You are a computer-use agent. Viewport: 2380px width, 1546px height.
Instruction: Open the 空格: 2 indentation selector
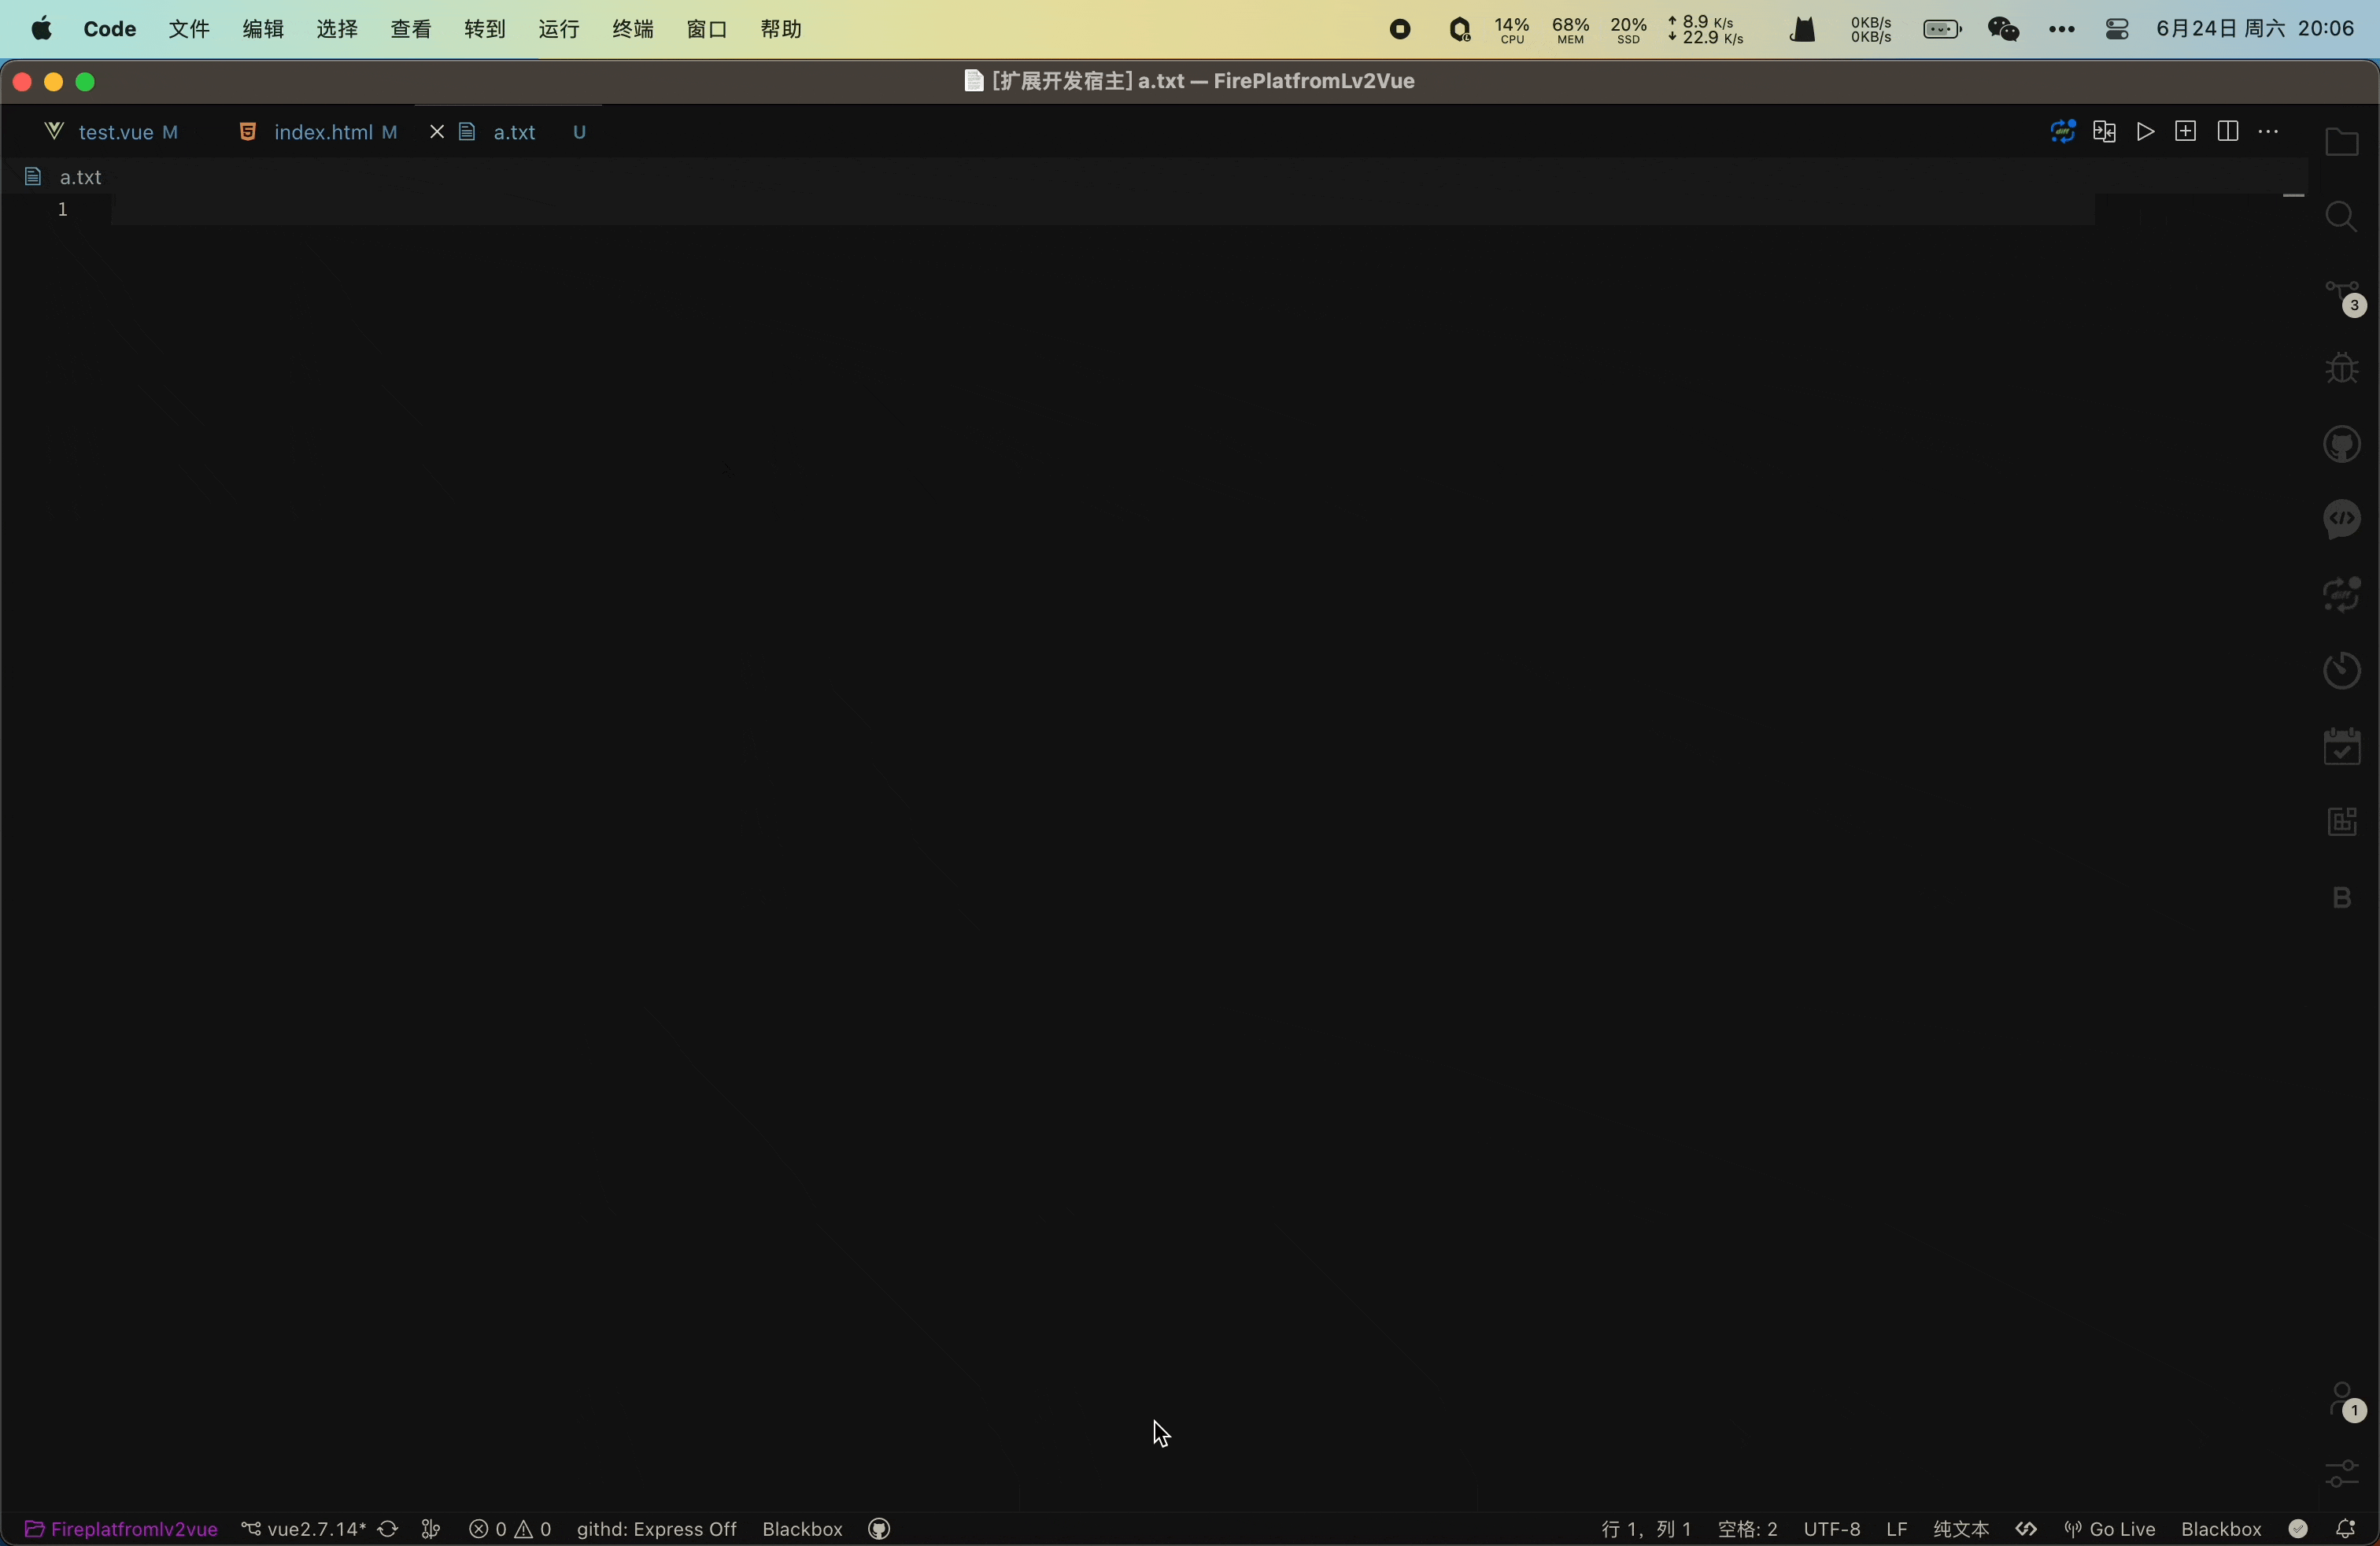point(1747,1529)
